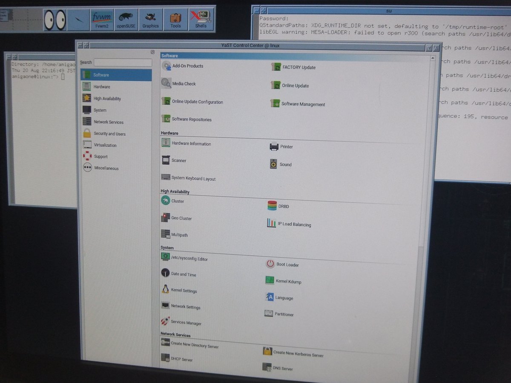Open Geo Cluster module
Screen dimensions: 511x383
[176, 218]
